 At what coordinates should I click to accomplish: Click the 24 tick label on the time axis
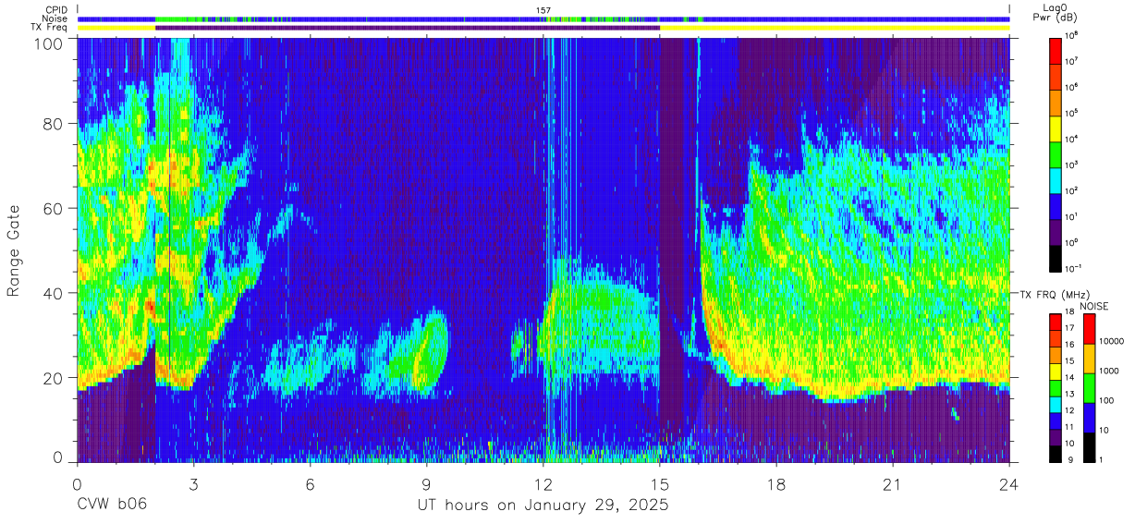(x=1009, y=484)
